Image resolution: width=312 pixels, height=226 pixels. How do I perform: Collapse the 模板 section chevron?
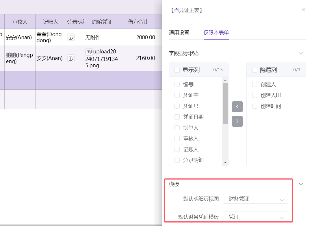(x=301, y=184)
